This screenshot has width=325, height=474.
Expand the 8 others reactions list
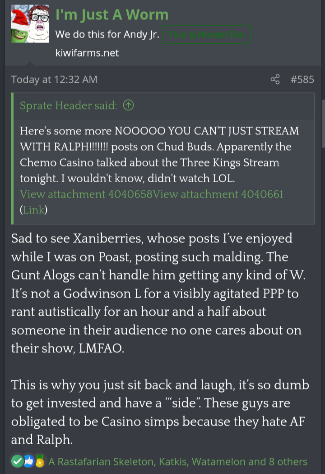click(288, 462)
